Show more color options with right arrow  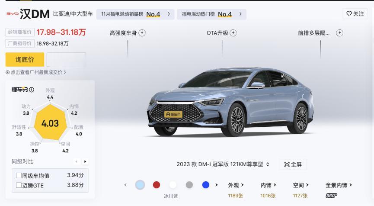(x=217, y=185)
